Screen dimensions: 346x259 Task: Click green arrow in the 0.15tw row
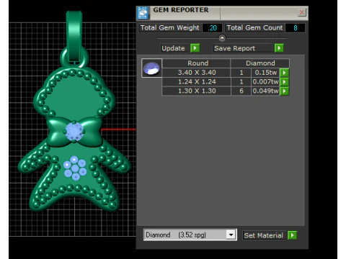click(284, 73)
